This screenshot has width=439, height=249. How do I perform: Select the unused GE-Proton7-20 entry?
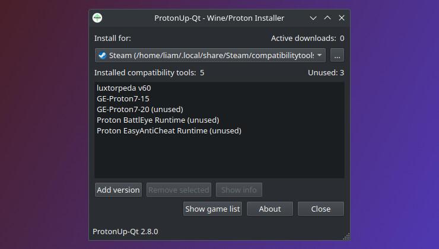click(x=139, y=110)
